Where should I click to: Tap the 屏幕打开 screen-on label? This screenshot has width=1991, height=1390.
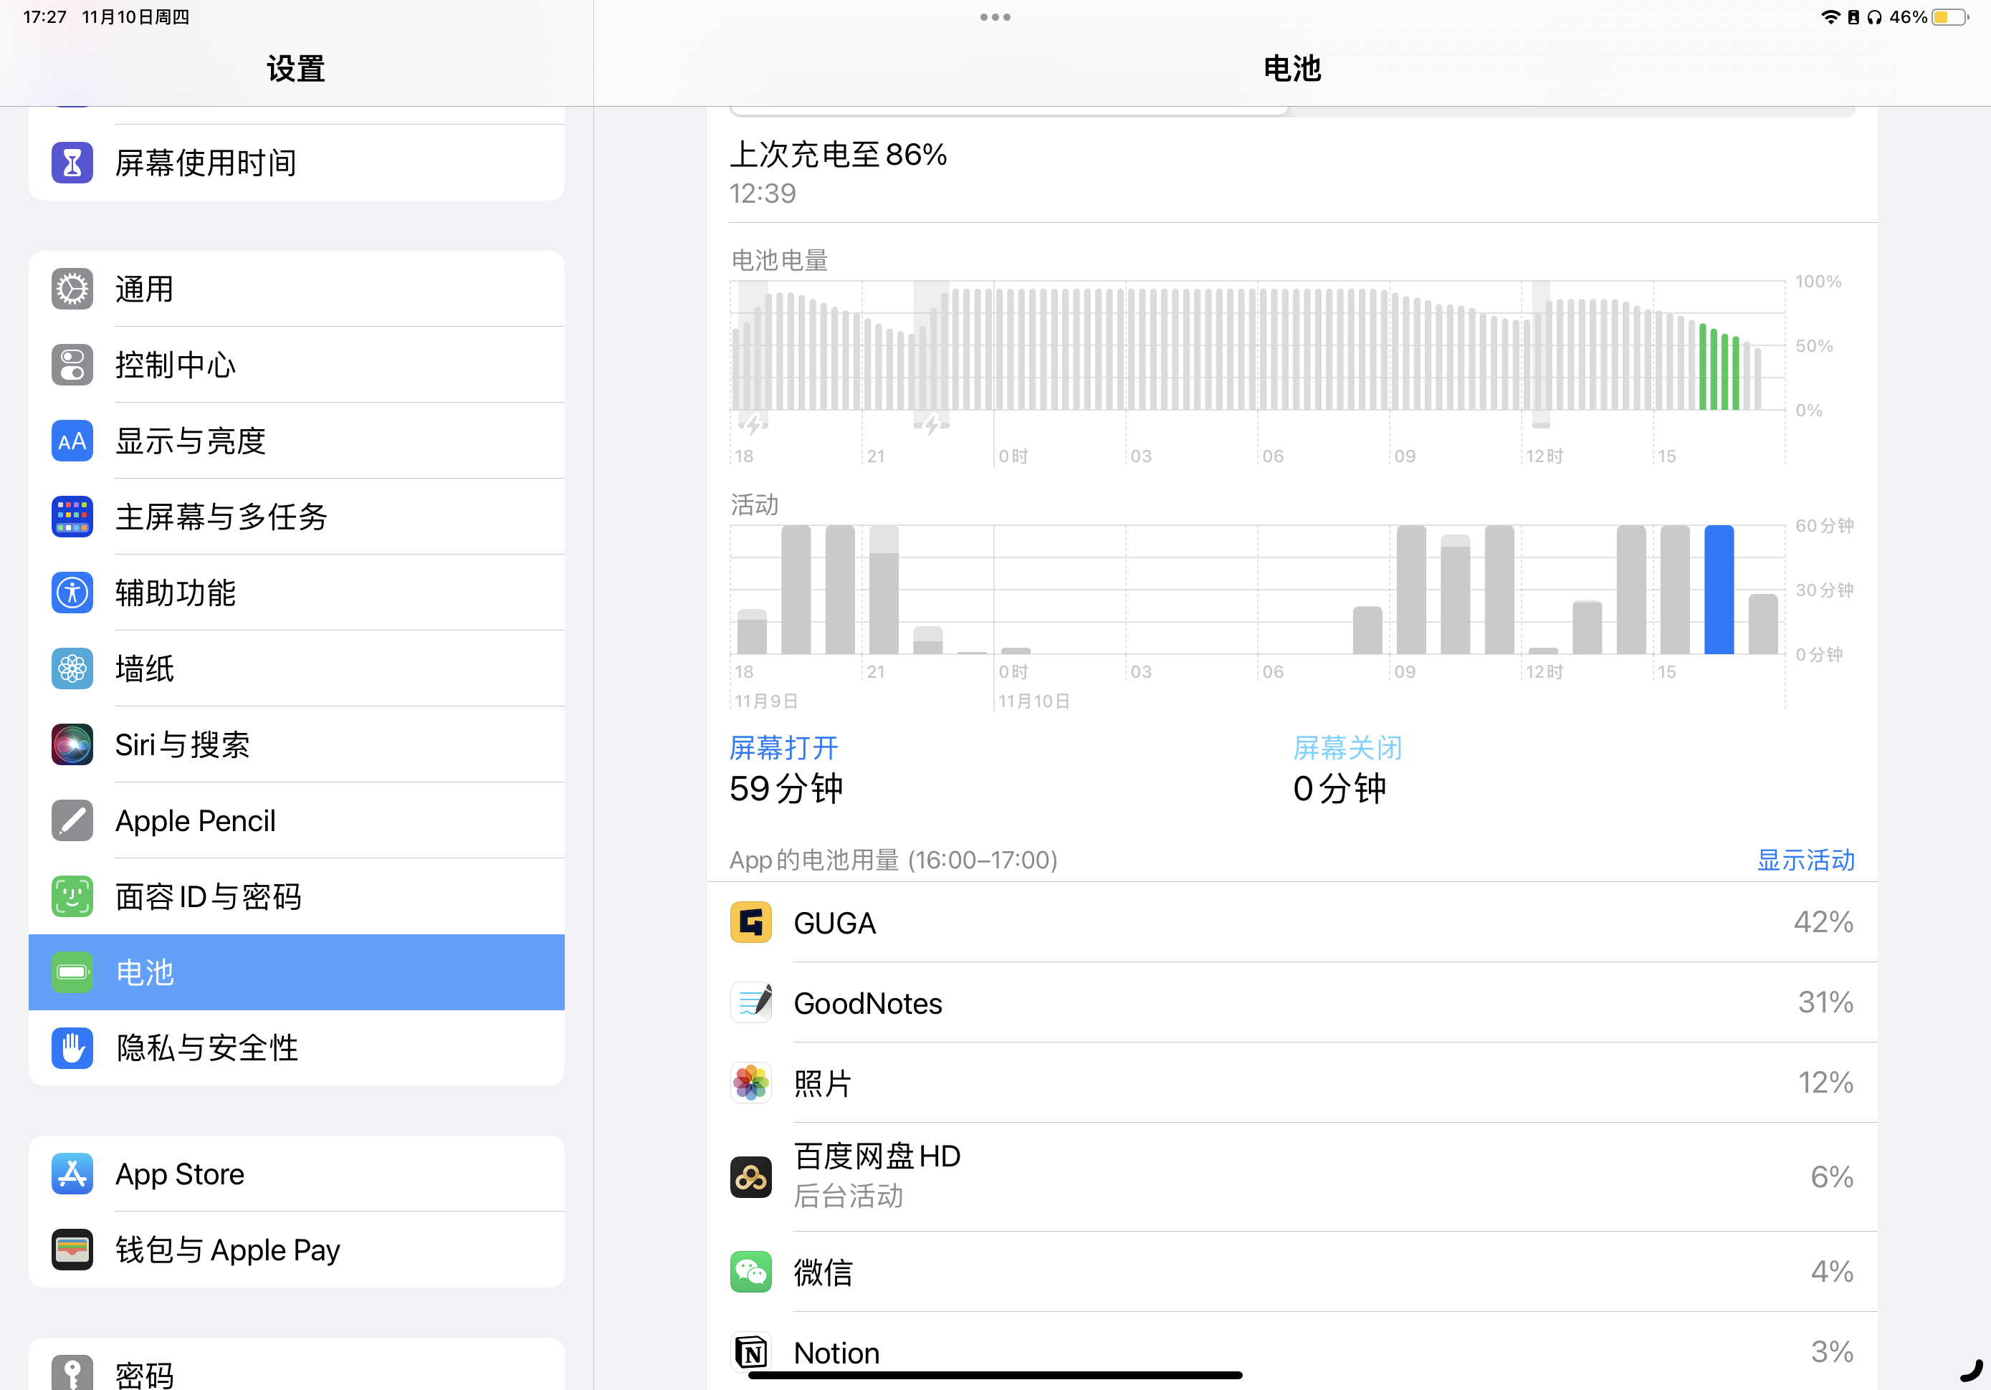click(784, 747)
